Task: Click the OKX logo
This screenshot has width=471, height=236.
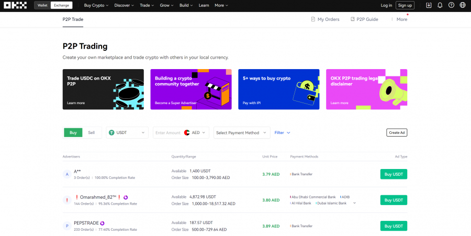Action: pyautogui.click(x=15, y=5)
